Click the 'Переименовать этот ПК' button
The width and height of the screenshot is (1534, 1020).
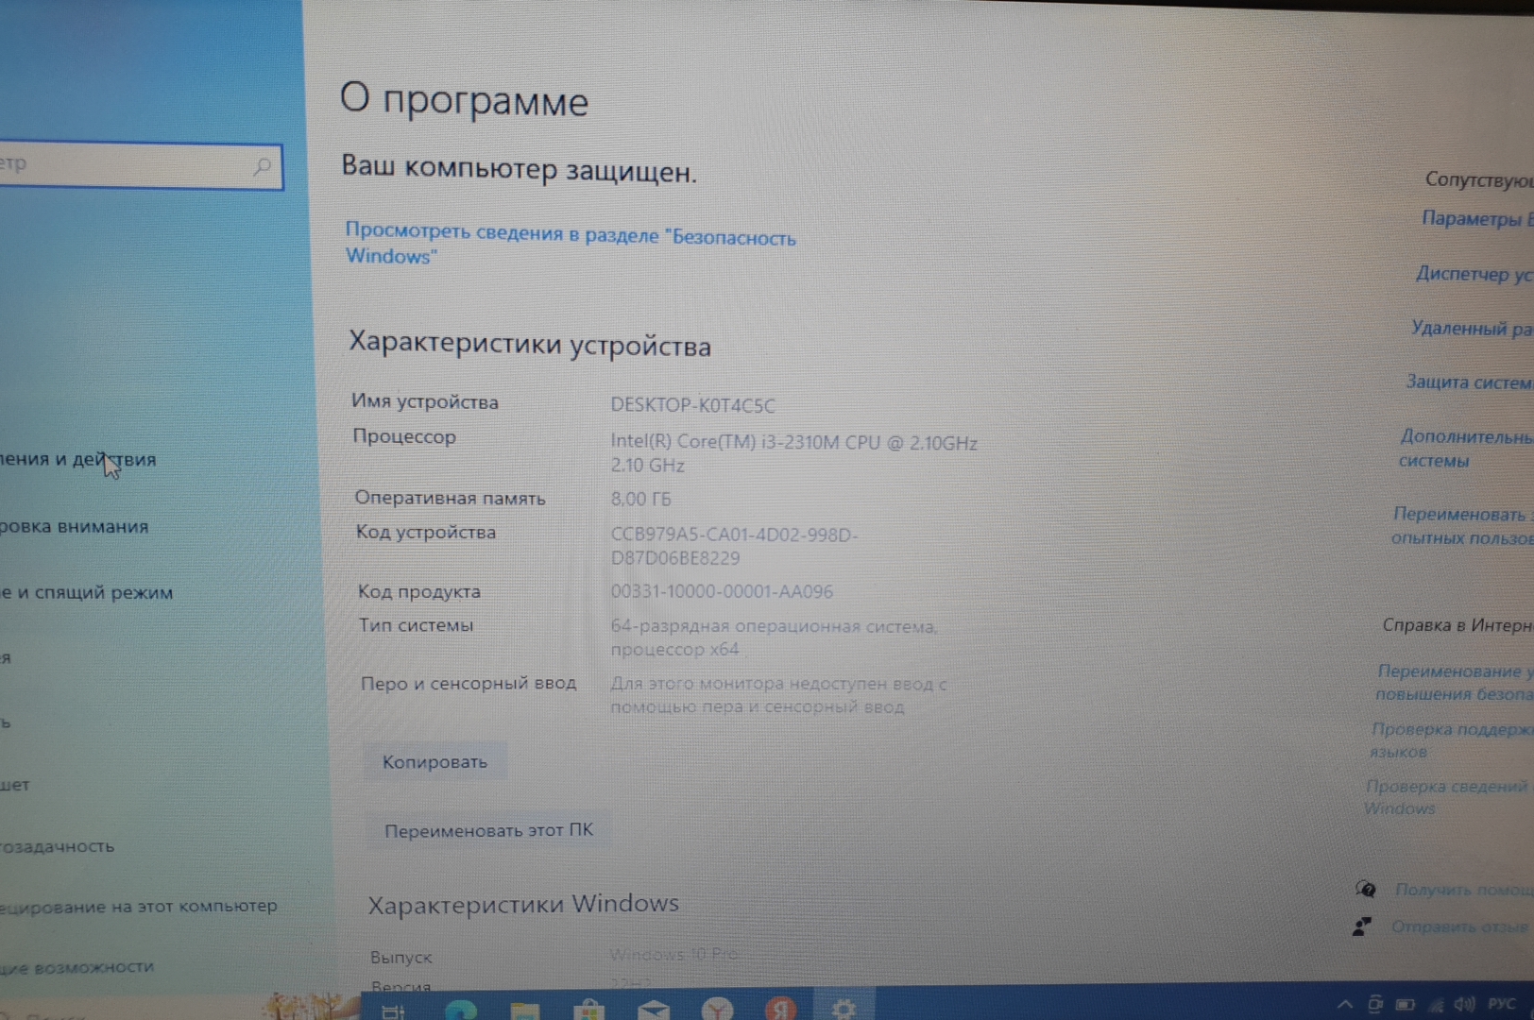pyautogui.click(x=488, y=830)
